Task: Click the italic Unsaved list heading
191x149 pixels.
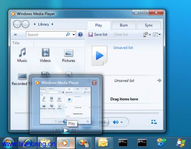Action: [x=124, y=81]
